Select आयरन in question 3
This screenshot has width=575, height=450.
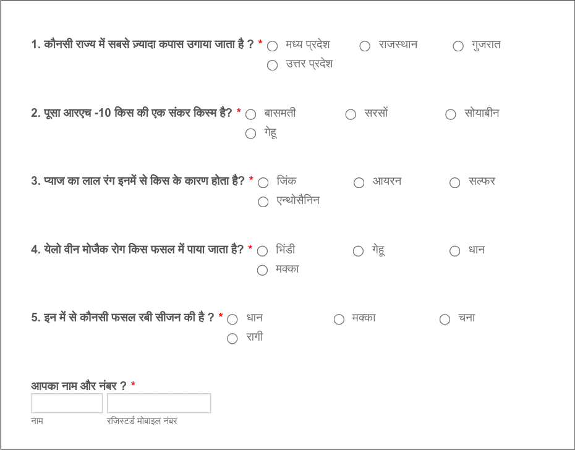359,182
